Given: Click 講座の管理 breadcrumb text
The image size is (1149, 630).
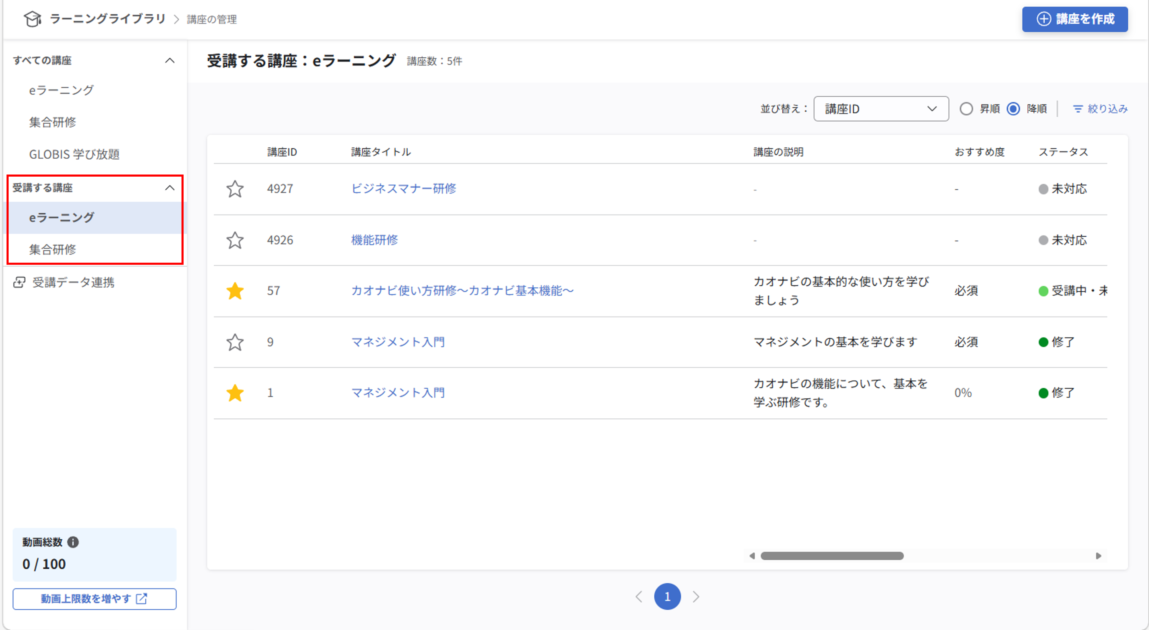Looking at the screenshot, I should click(x=212, y=19).
